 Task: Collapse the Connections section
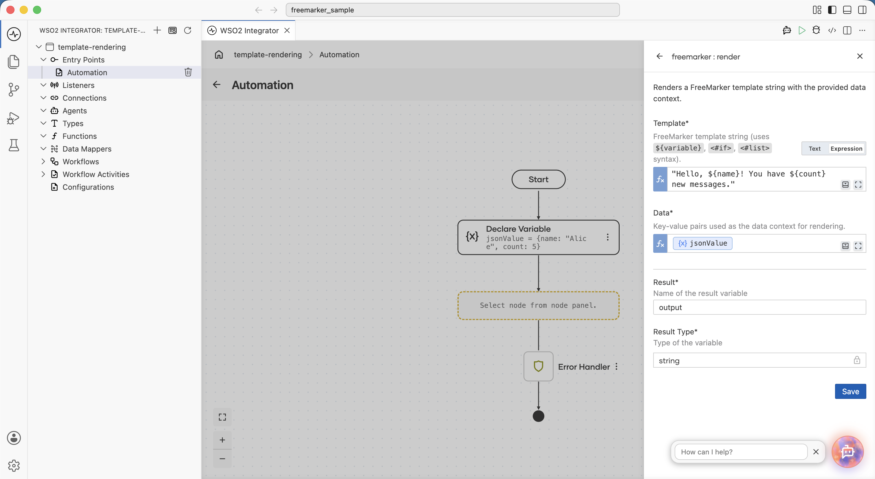[43, 98]
